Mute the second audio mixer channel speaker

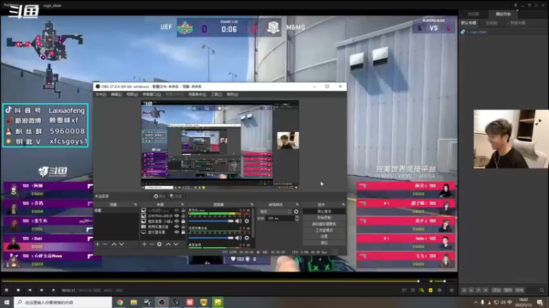coord(238,238)
